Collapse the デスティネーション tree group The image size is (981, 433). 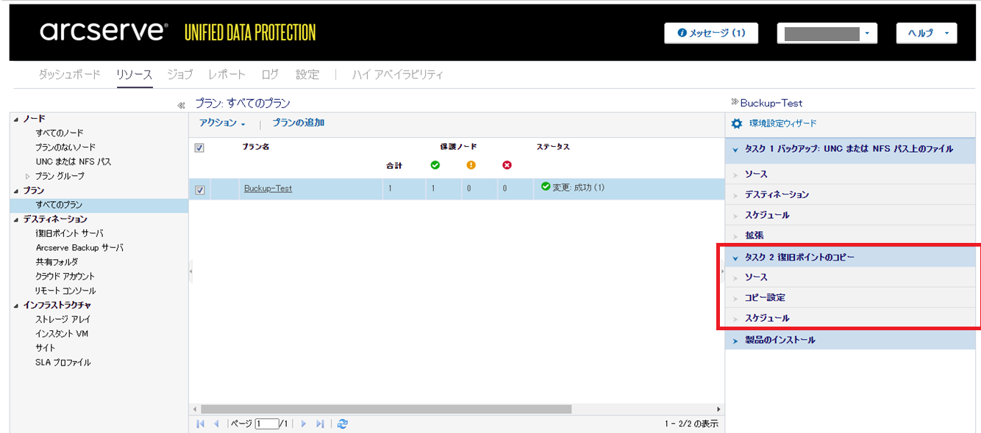tap(16, 219)
